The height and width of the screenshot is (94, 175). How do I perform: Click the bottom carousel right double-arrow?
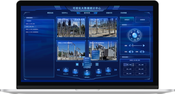[x=116, y=70]
